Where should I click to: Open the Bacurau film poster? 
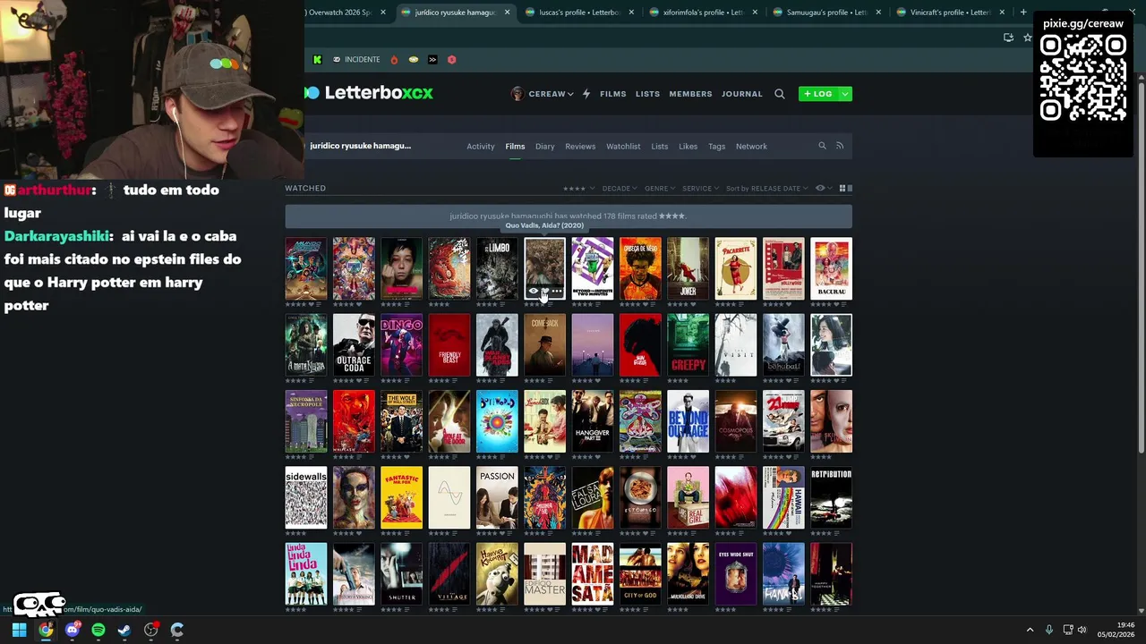831,268
